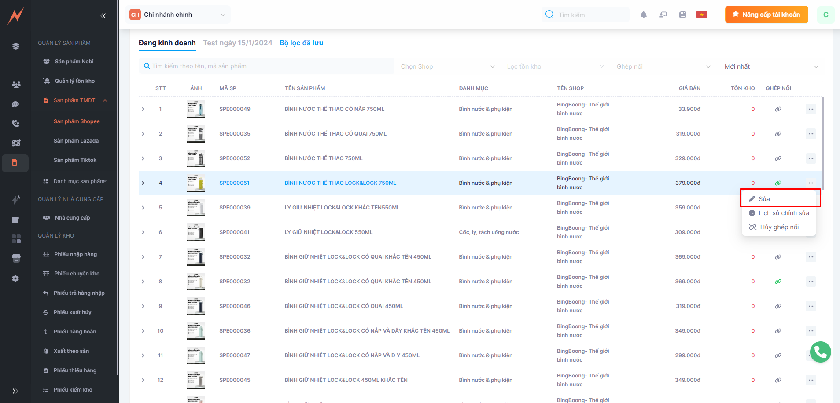The width and height of the screenshot is (840, 403).
Task: Click the Vietnam flag language icon
Action: [x=701, y=15]
